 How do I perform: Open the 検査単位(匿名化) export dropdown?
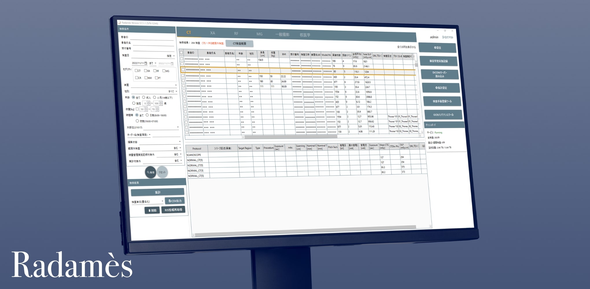point(147,202)
